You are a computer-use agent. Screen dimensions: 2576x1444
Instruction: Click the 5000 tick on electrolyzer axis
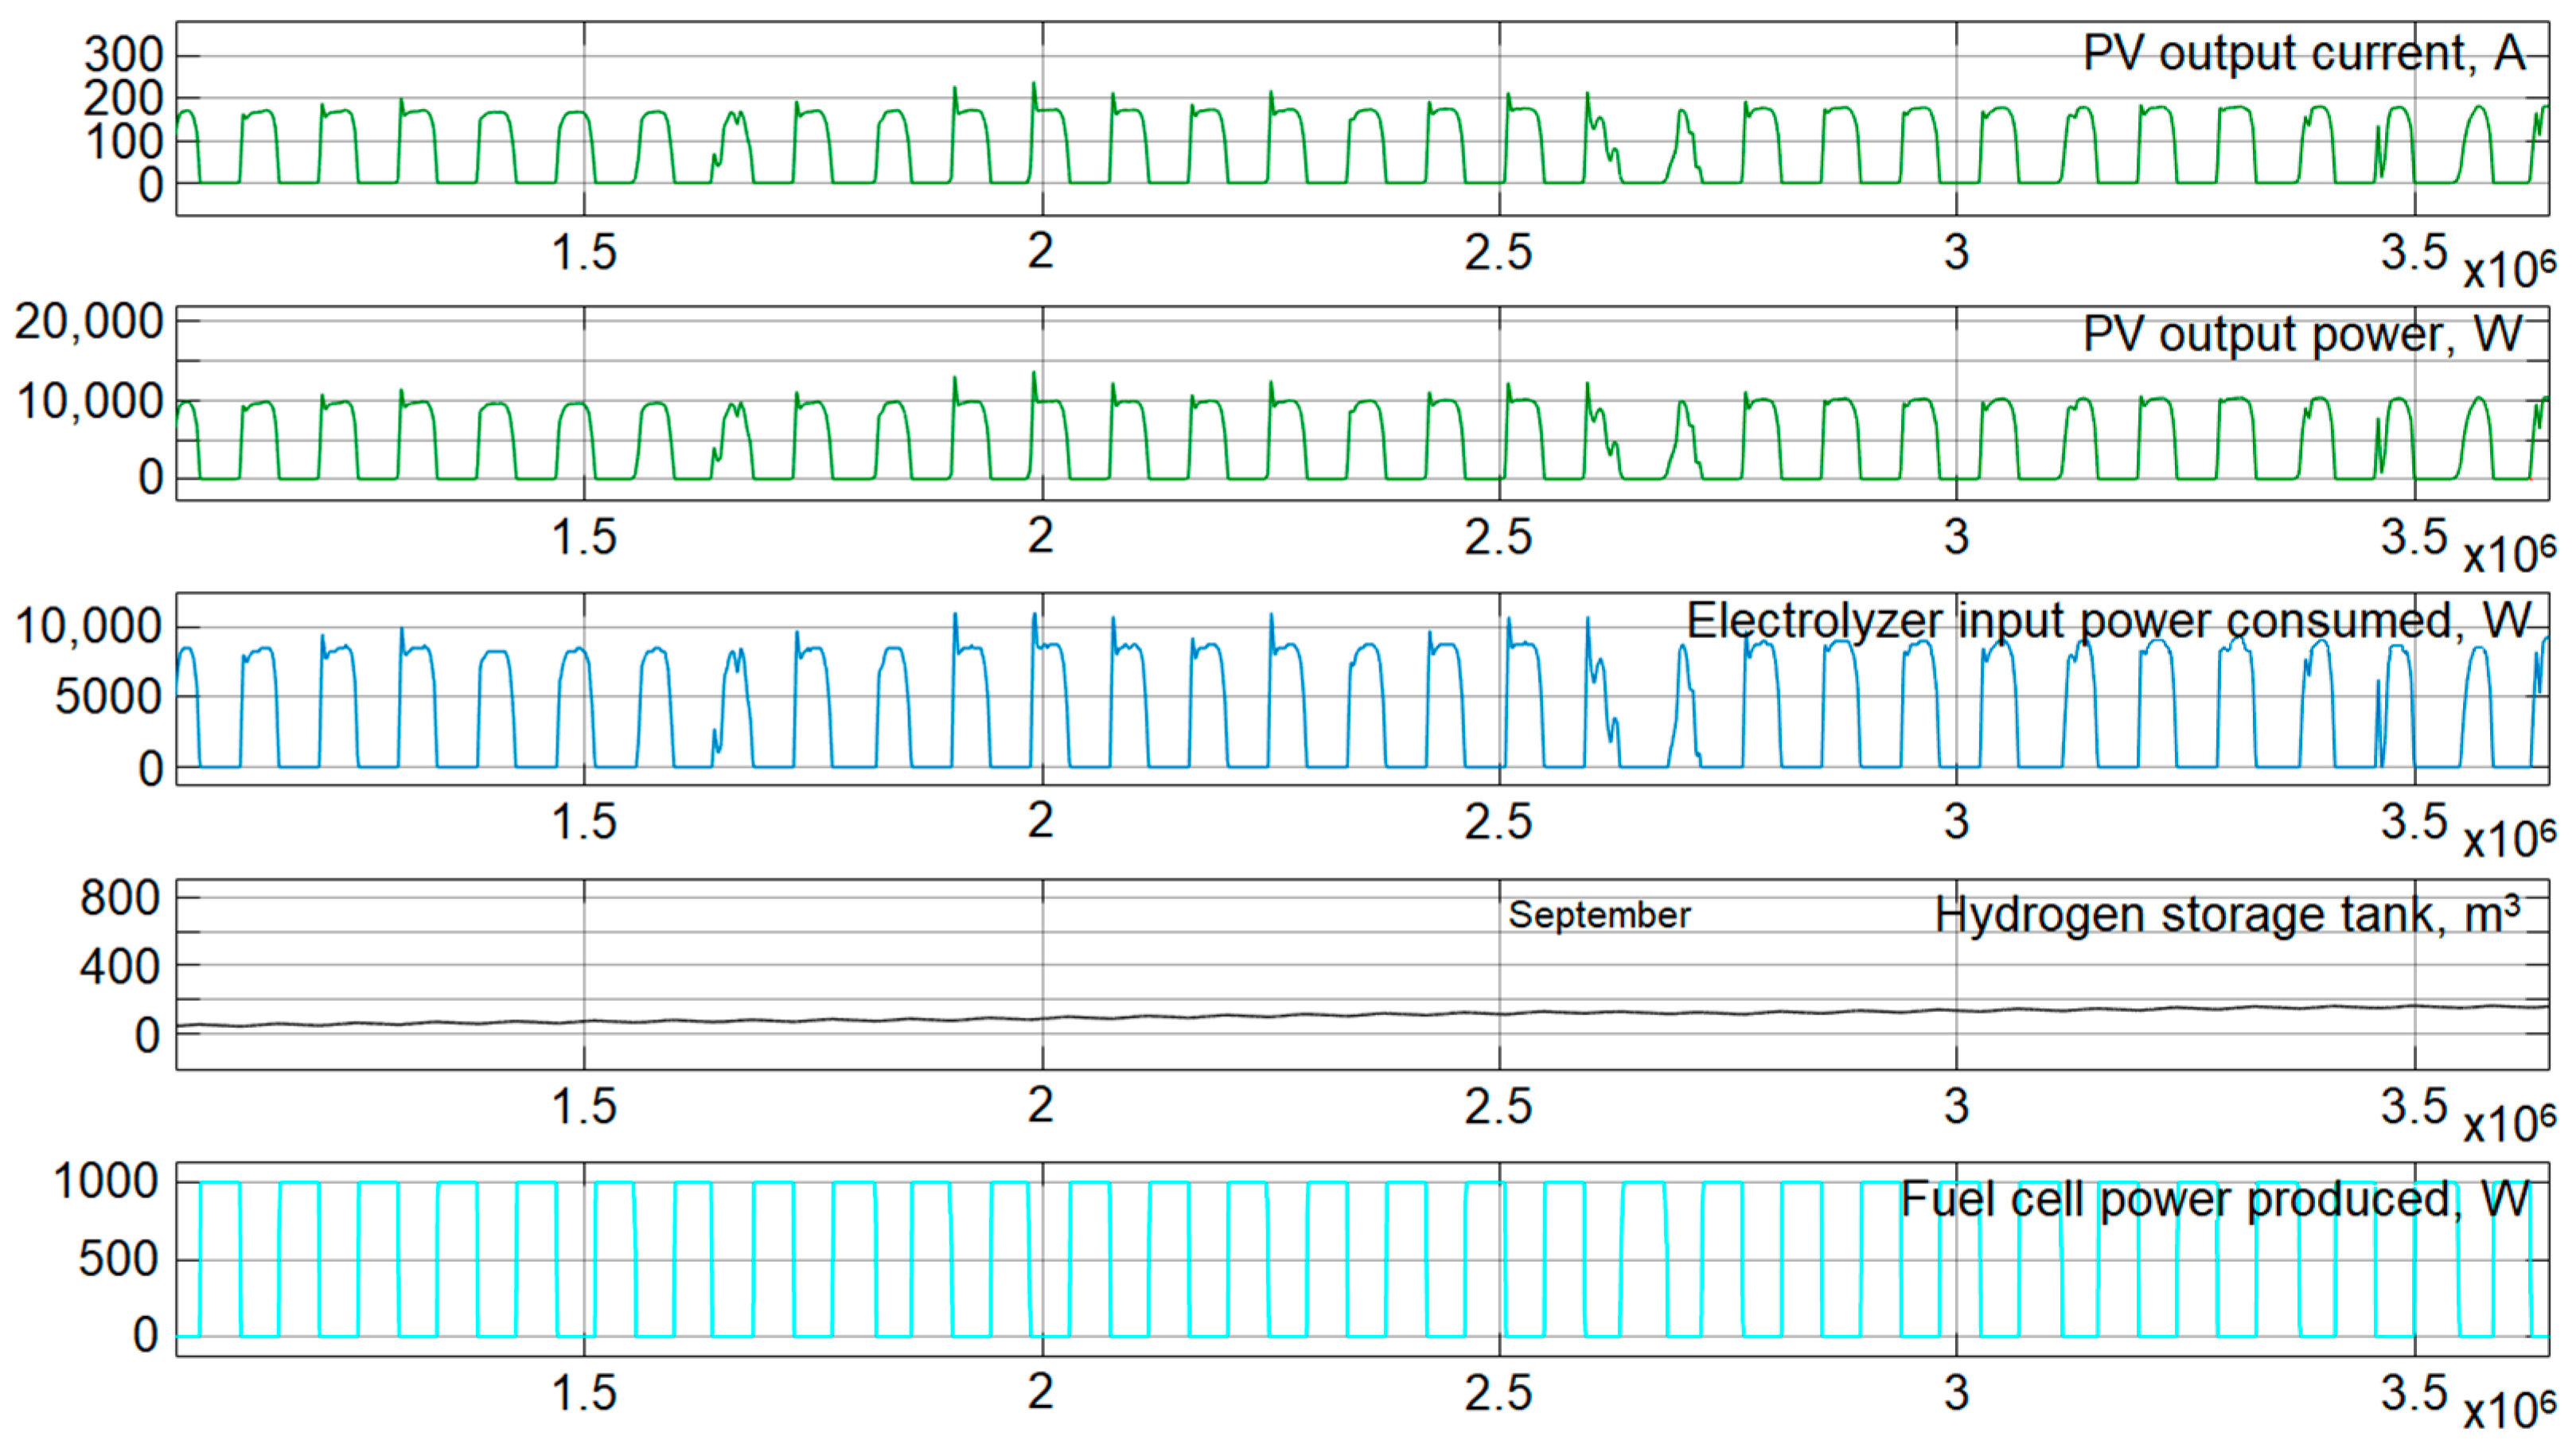point(108,697)
